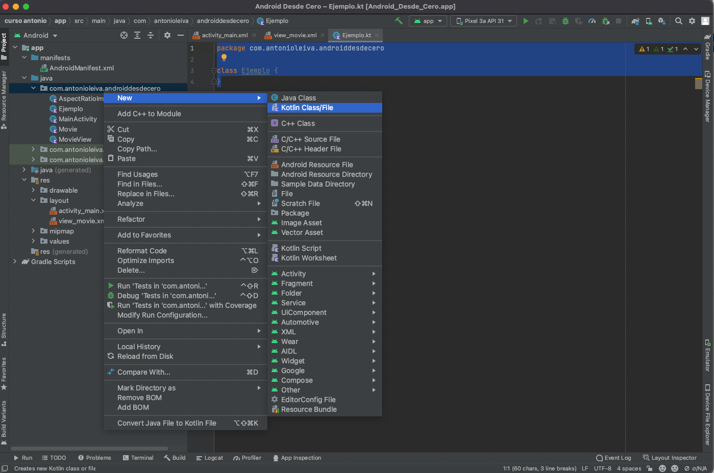Click Select Opened File target icon
The height and width of the screenshot is (473, 714).
tap(124, 35)
